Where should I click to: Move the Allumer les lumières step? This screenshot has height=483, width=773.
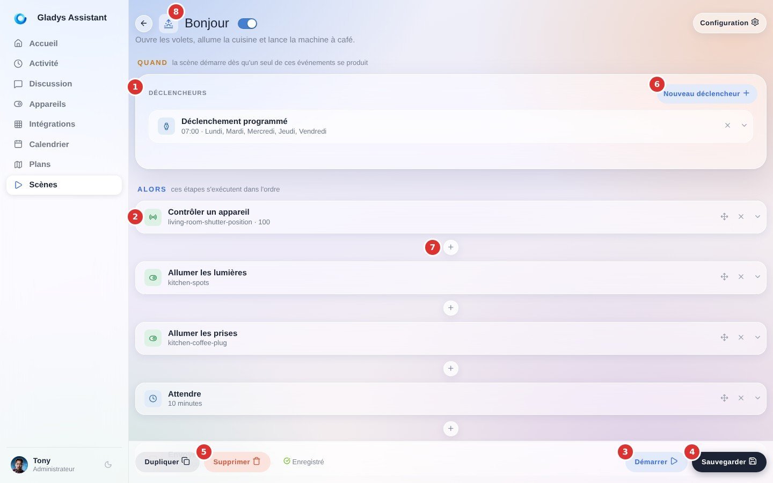[724, 277]
